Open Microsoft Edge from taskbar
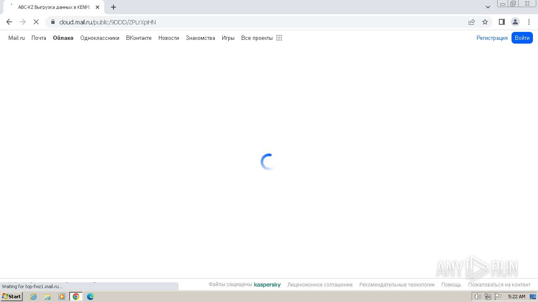This screenshot has width=538, height=302. [90, 297]
